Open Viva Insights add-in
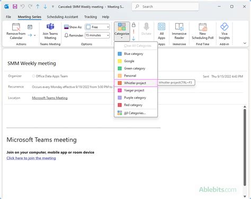 pos(225,31)
